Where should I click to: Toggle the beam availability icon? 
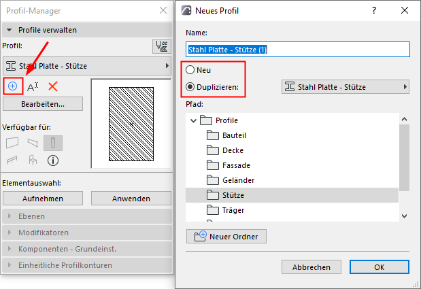pos(33,143)
